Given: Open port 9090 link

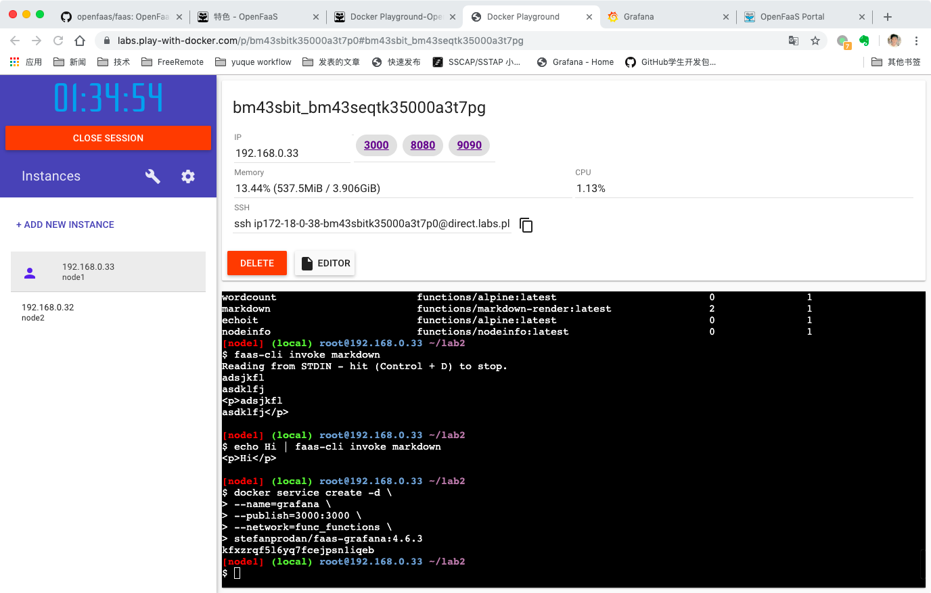Looking at the screenshot, I should click(470, 145).
